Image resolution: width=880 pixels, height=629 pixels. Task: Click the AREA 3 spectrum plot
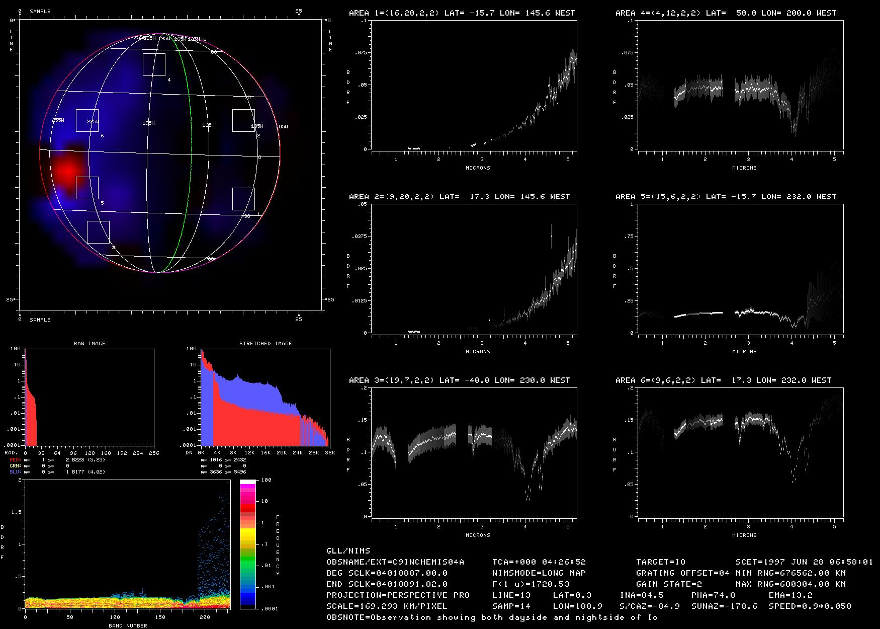tap(474, 453)
